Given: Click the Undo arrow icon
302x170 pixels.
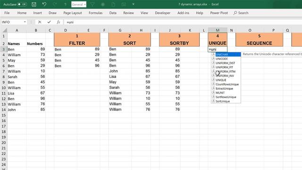Looking at the screenshot, I should point(44,4).
